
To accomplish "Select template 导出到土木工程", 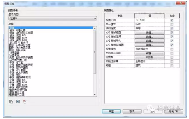I will pyautogui.click(x=18, y=60).
